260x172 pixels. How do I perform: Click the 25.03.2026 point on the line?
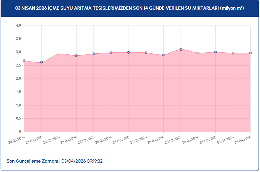[111, 53]
